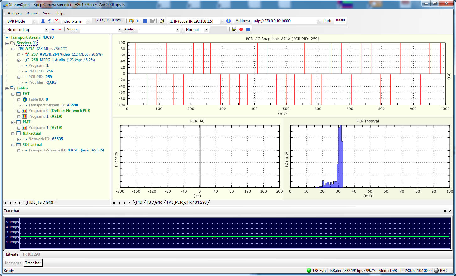Expand the PCR PID 259 tree node
This screenshot has height=276, width=456.
pyautogui.click(x=19, y=77)
